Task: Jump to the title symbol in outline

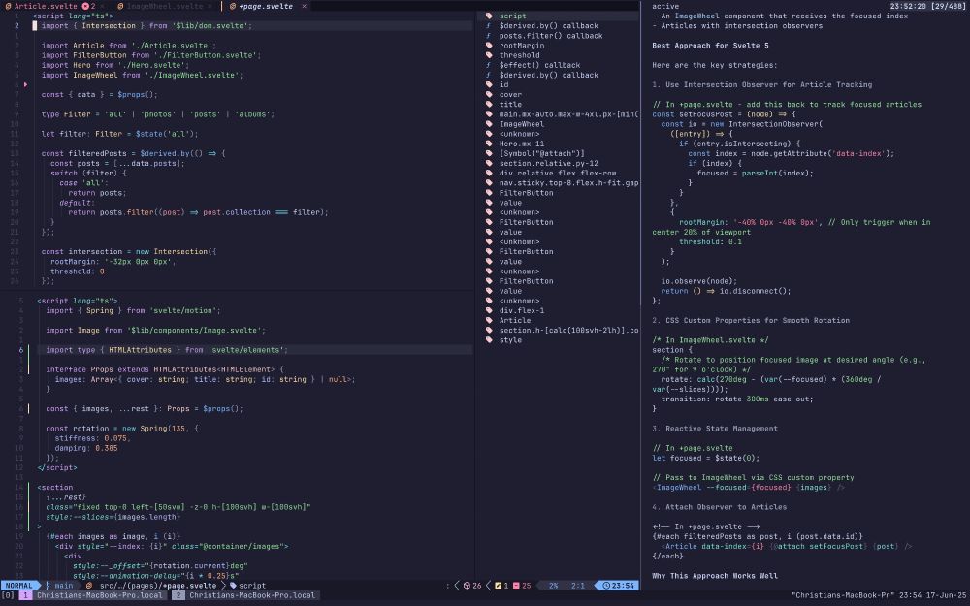Action: [510, 105]
